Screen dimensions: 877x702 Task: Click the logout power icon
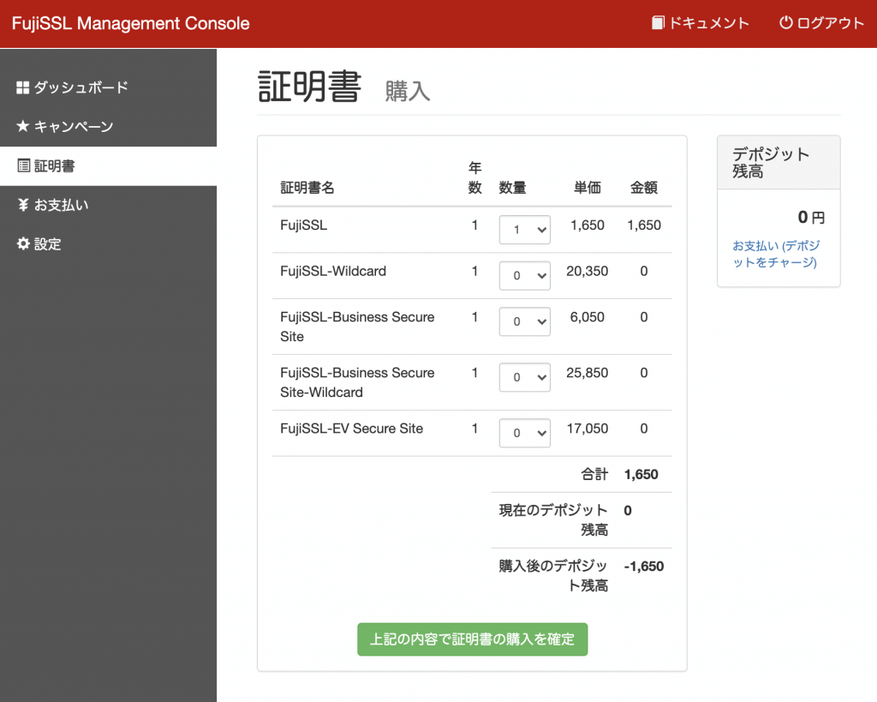(786, 23)
